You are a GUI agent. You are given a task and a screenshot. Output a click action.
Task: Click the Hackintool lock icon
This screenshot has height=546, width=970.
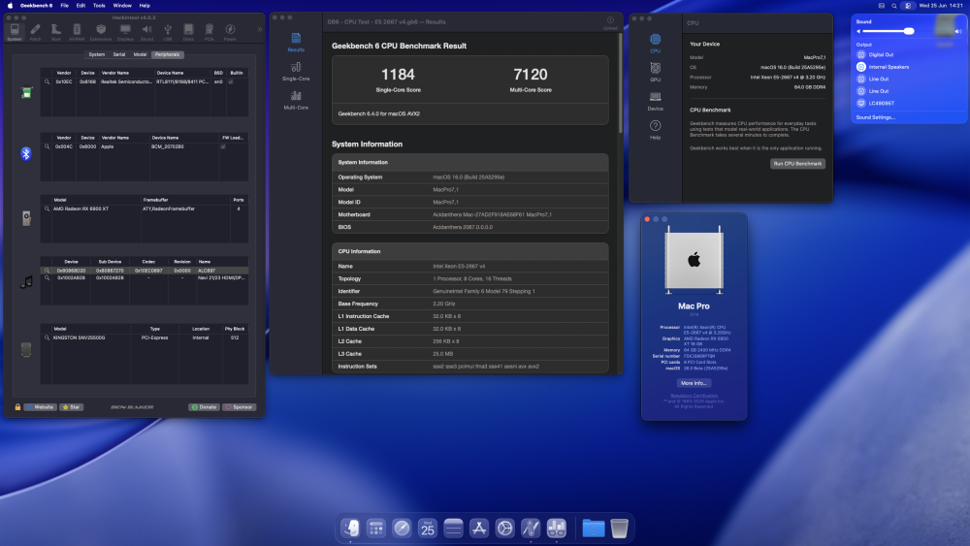click(x=17, y=407)
